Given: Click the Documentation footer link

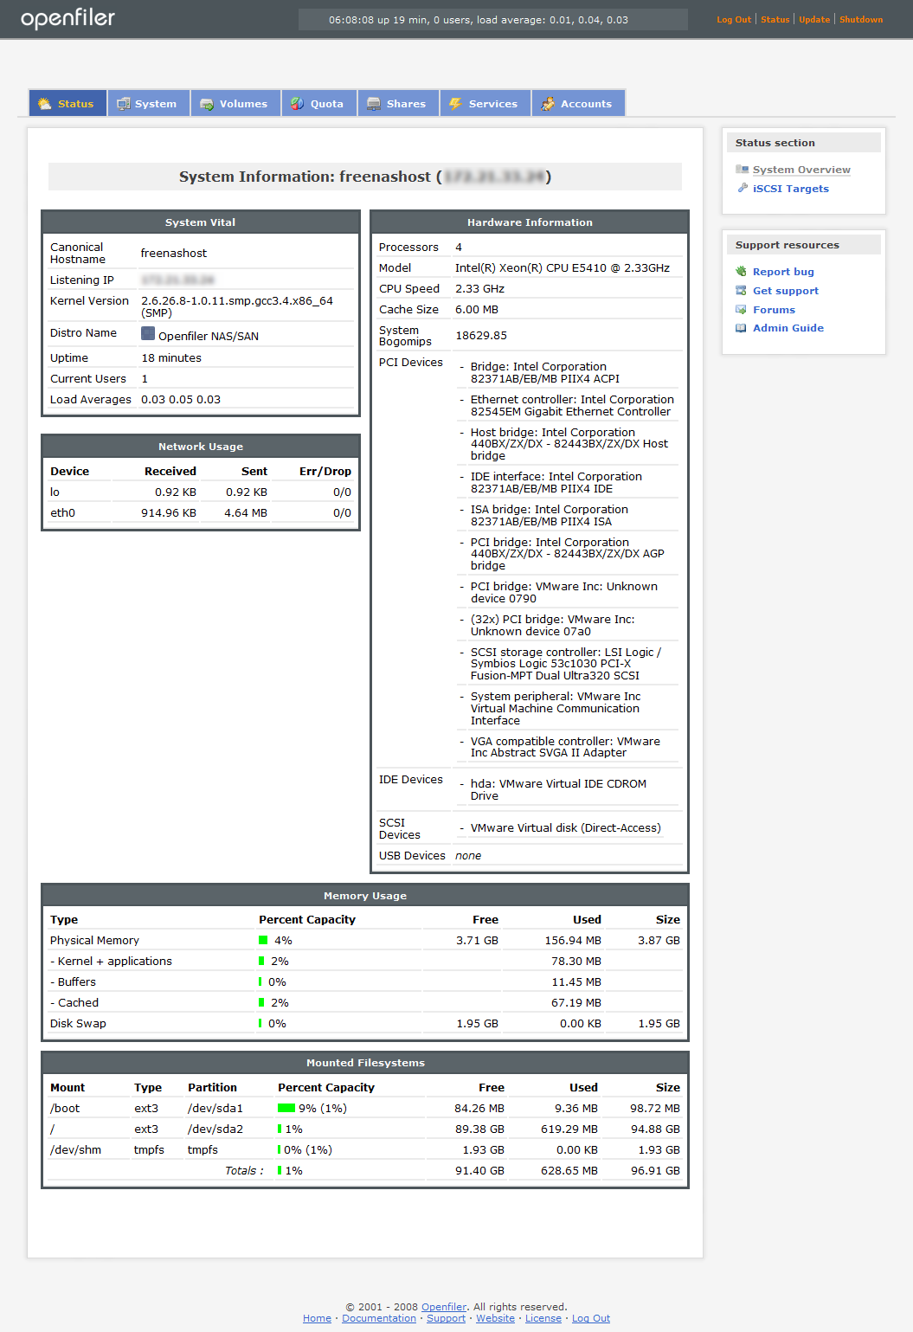Looking at the screenshot, I should coord(378,1318).
